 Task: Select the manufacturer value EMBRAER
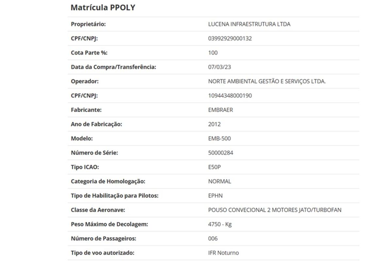pyautogui.click(x=220, y=110)
